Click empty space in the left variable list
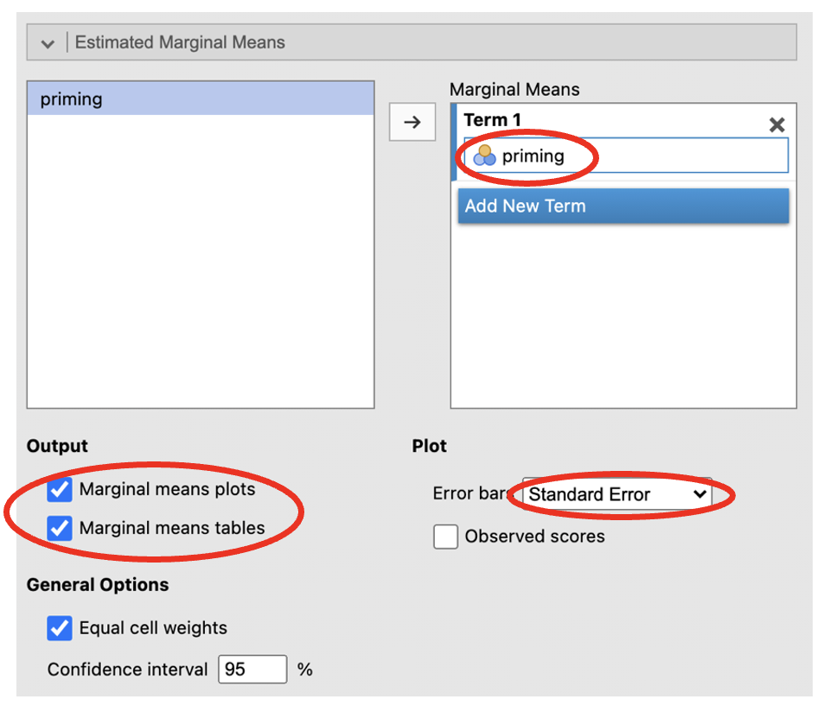Image resolution: width=830 pixels, height=712 pixels. (200, 277)
